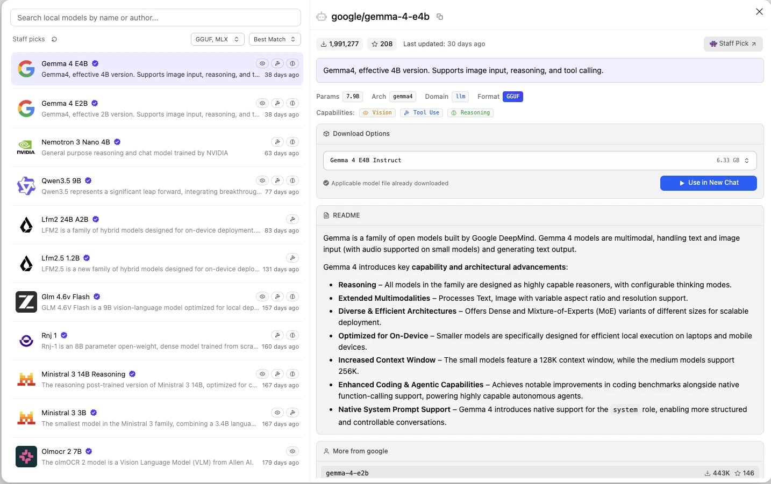
Task: Focus the search local models field
Action: pyautogui.click(x=155, y=18)
